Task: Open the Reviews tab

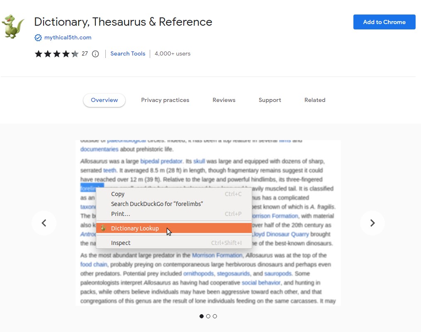Action: click(224, 100)
